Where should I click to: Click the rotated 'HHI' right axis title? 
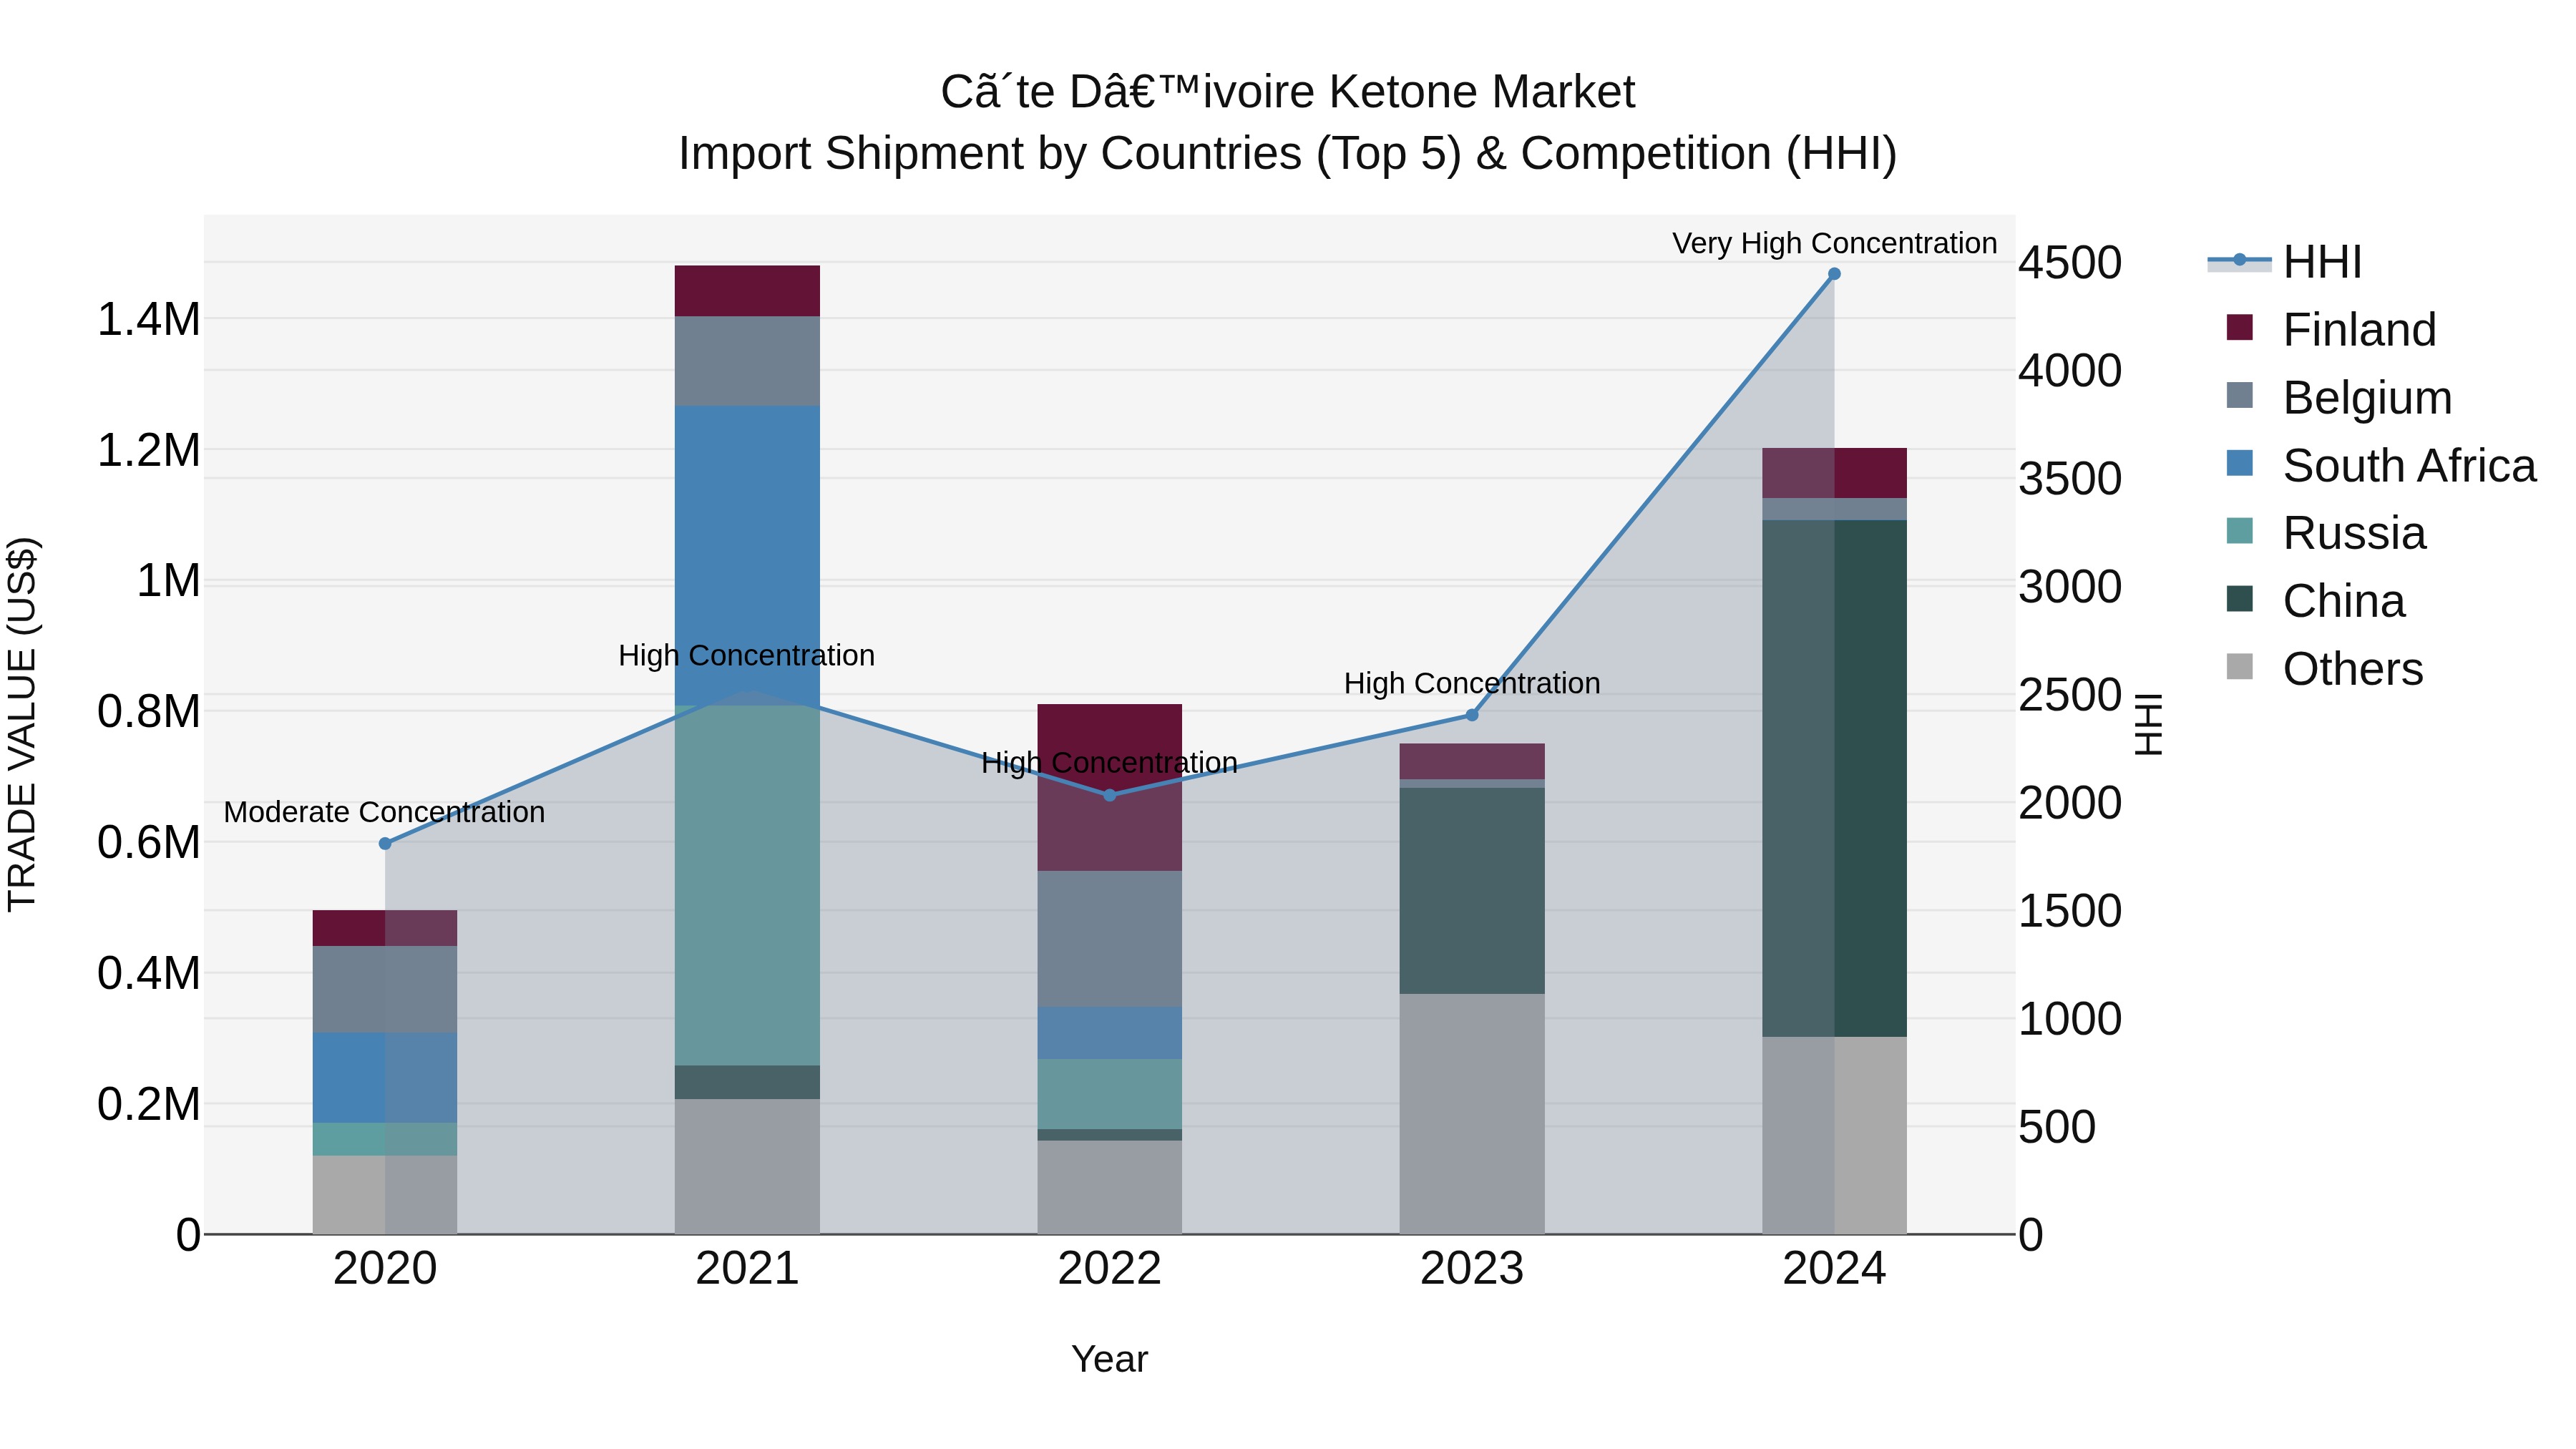2148,724
